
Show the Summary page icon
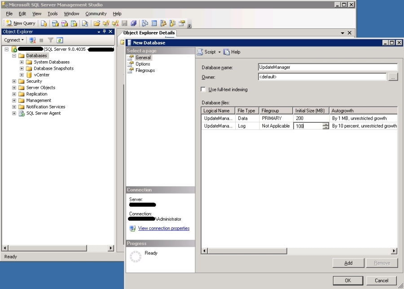pos(154,23)
